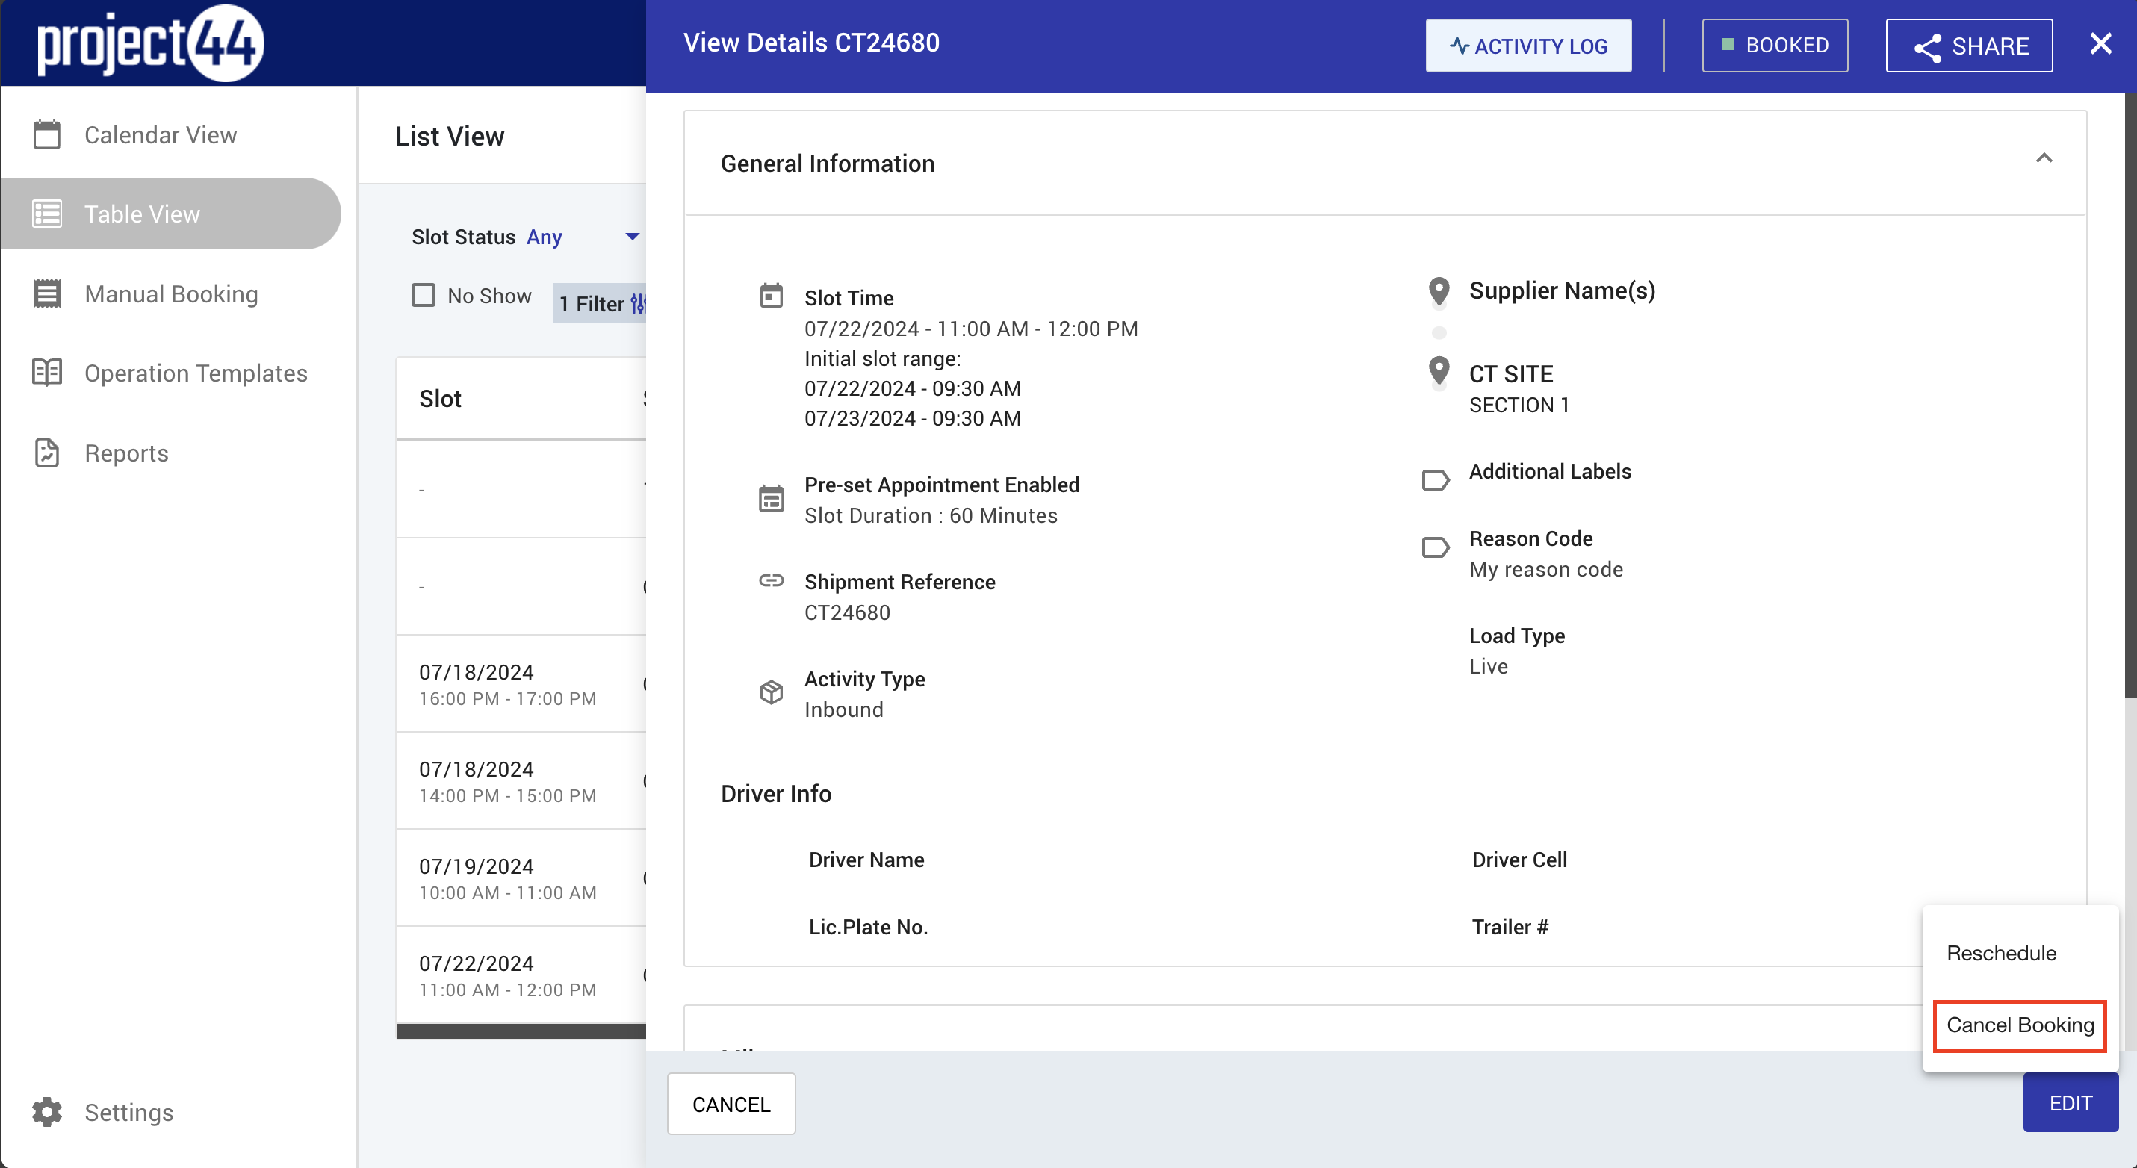Click the EDIT button
This screenshot has width=2137, height=1168.
coord(2071,1103)
